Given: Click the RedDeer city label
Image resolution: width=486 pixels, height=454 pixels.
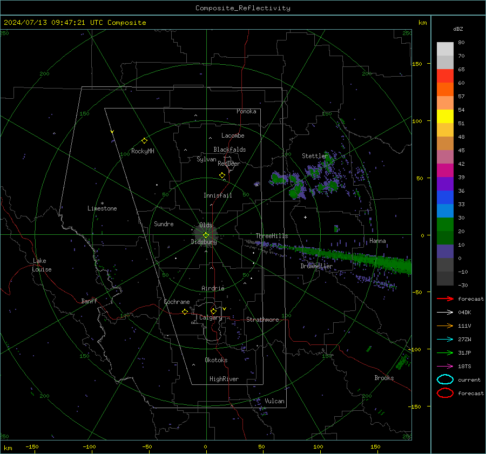Looking at the screenshot, I should click(229, 164).
